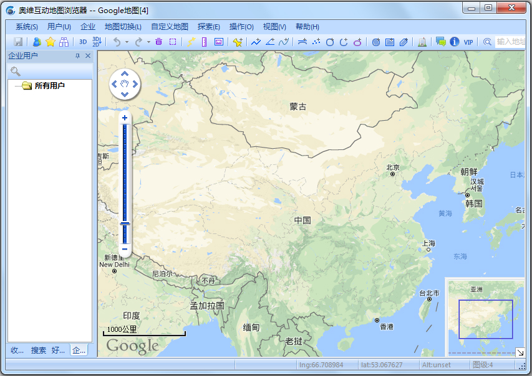This screenshot has width=532, height=376.
Task: Switch to the 企... bottom tab
Action: 79,350
